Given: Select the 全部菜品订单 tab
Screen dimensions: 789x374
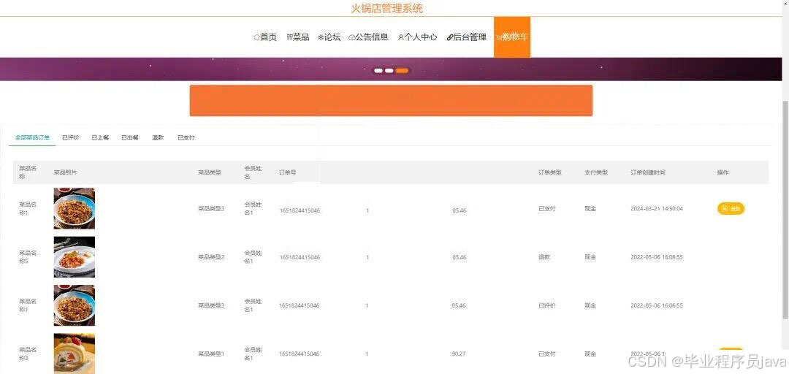Looking at the screenshot, I should point(32,137).
